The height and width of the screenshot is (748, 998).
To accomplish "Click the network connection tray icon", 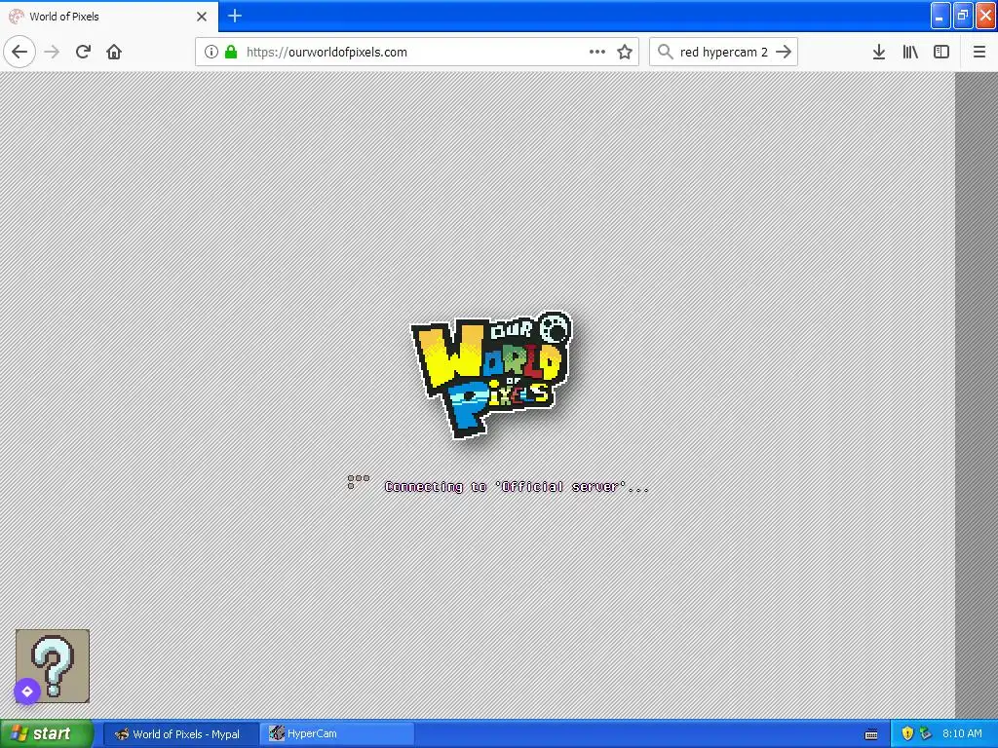I will pyautogui.click(x=926, y=733).
